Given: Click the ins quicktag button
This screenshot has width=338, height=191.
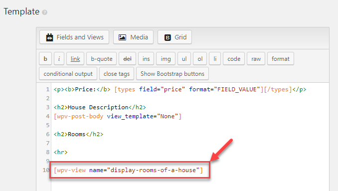Looking at the screenshot, I should click(x=146, y=59).
